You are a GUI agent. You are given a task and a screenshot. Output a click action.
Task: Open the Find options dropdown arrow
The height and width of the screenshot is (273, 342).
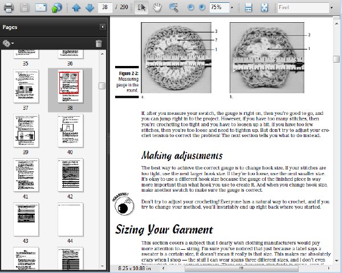(332, 7)
